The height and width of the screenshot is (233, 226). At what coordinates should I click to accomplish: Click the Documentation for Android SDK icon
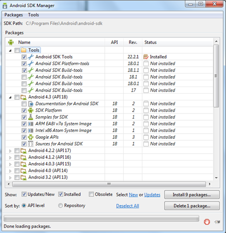[x=31, y=104]
